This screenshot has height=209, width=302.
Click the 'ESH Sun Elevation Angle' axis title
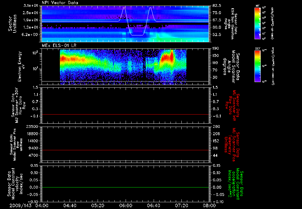pyautogui.click(x=231, y=24)
